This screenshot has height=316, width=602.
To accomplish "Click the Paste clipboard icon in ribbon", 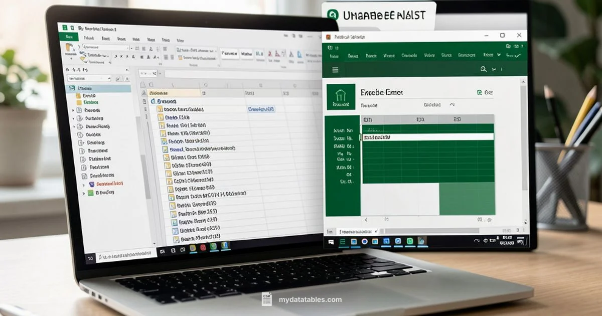I will pyautogui.click(x=70, y=48).
